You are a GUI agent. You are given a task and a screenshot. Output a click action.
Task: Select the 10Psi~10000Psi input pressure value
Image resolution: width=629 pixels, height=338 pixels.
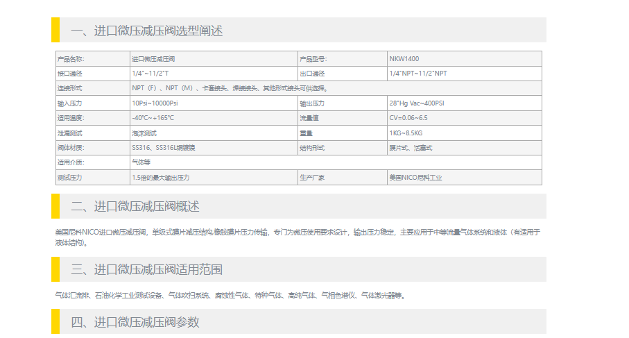coord(155,103)
